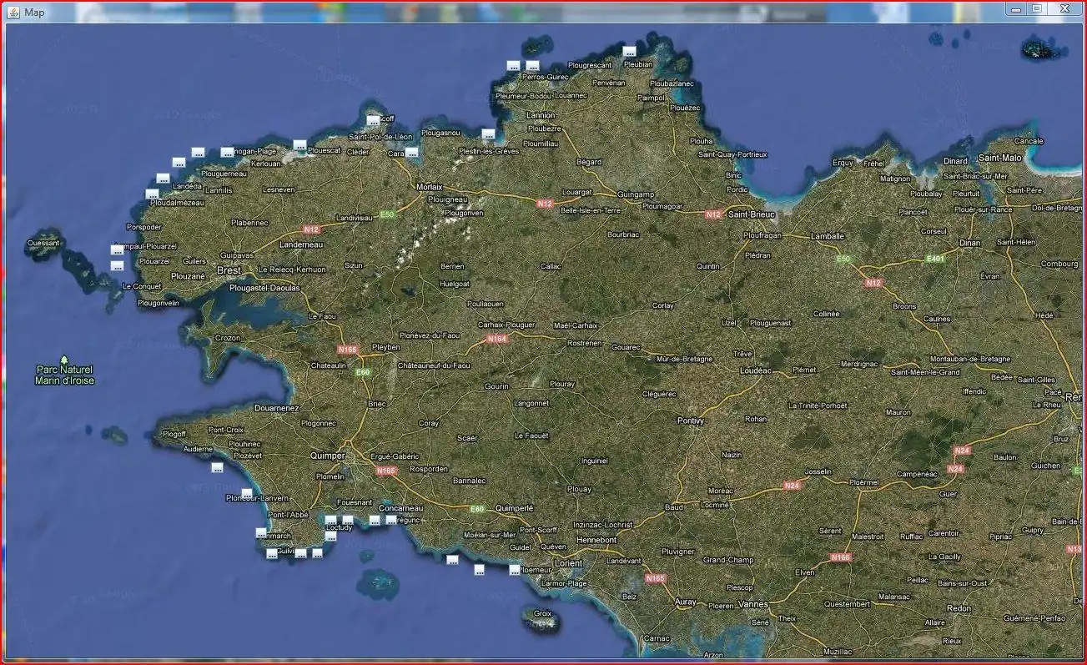The height and width of the screenshot is (665, 1087).
Task: Open the marker next to Plougasnou
Action: [x=488, y=134]
